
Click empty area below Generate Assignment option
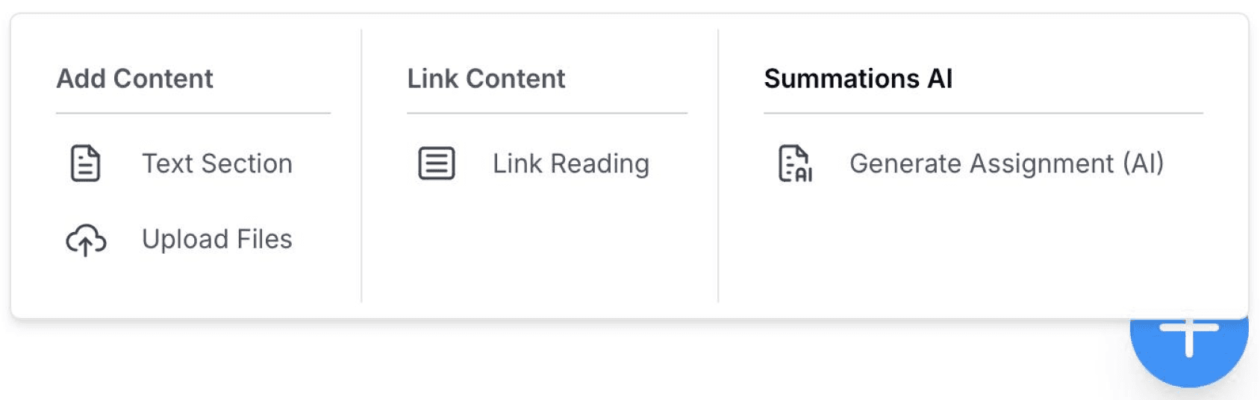click(x=970, y=246)
